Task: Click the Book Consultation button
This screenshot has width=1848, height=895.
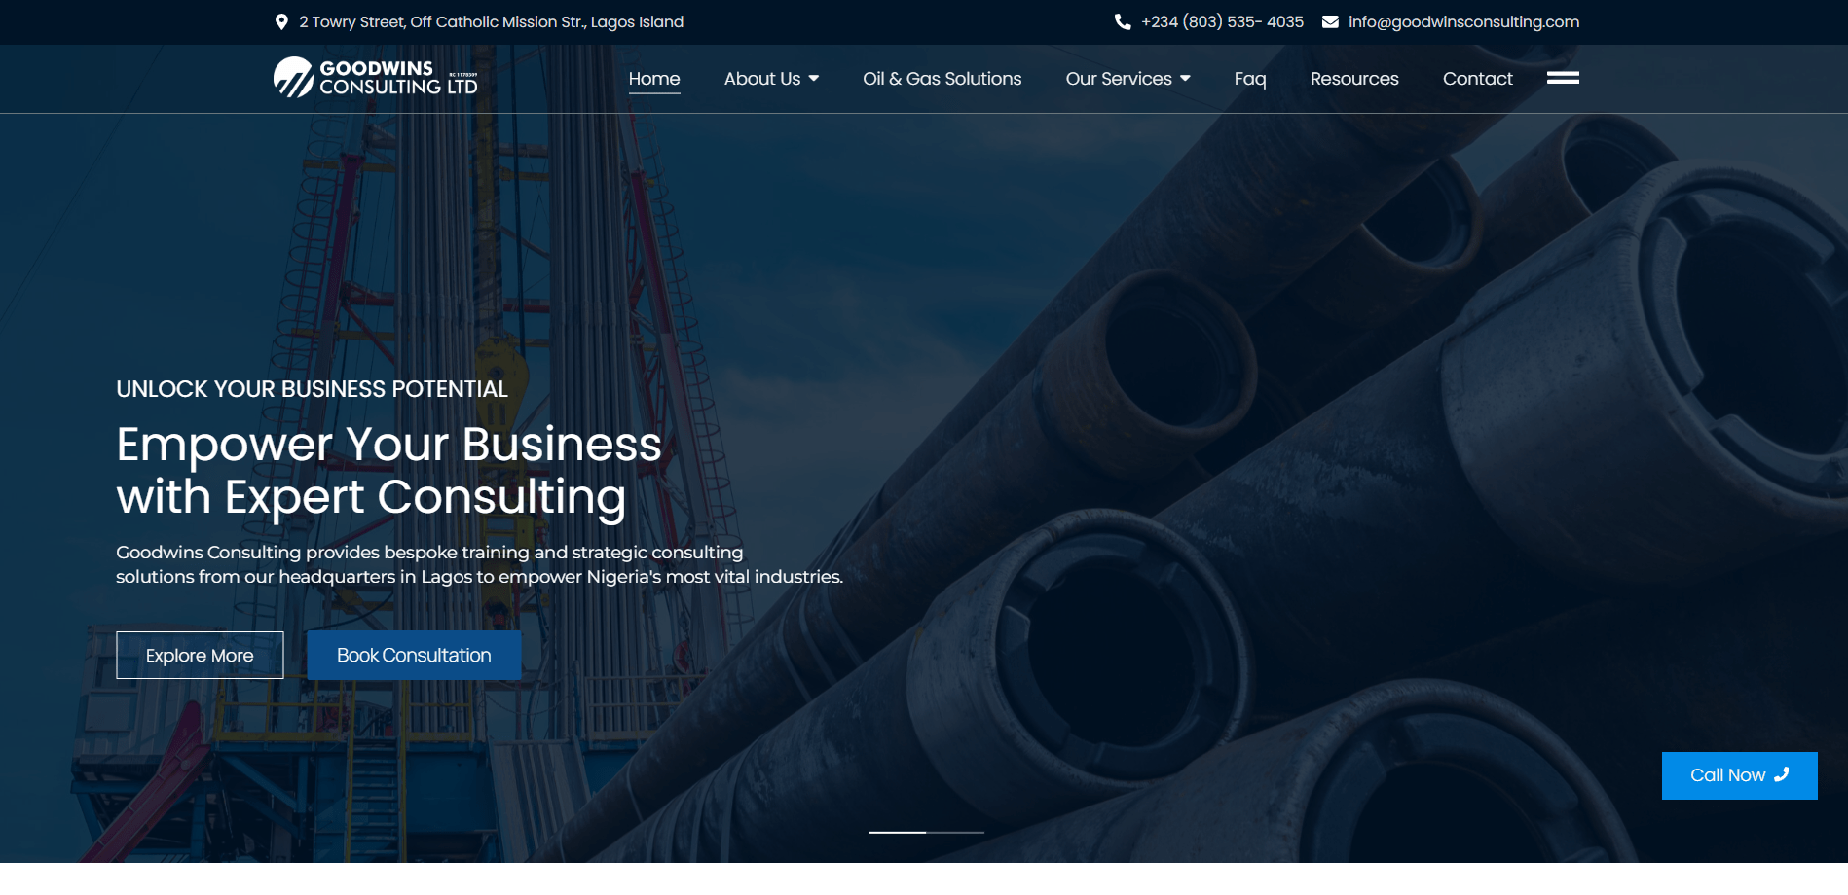Action: [414, 655]
